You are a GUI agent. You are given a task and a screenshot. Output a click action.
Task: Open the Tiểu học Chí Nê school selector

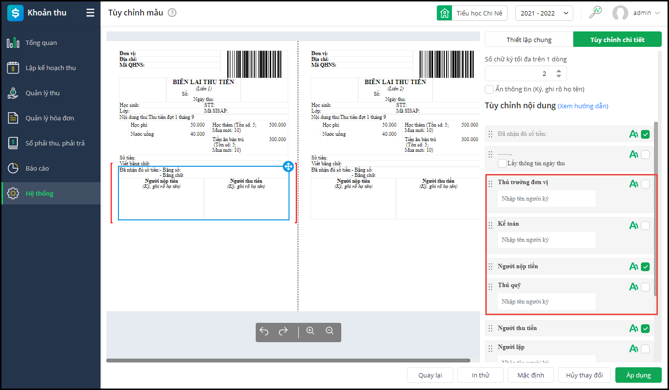[472, 13]
